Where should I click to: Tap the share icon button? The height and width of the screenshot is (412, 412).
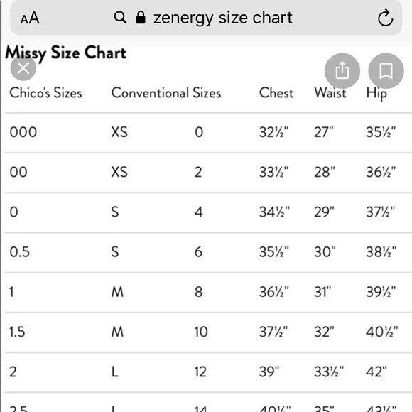point(342,71)
